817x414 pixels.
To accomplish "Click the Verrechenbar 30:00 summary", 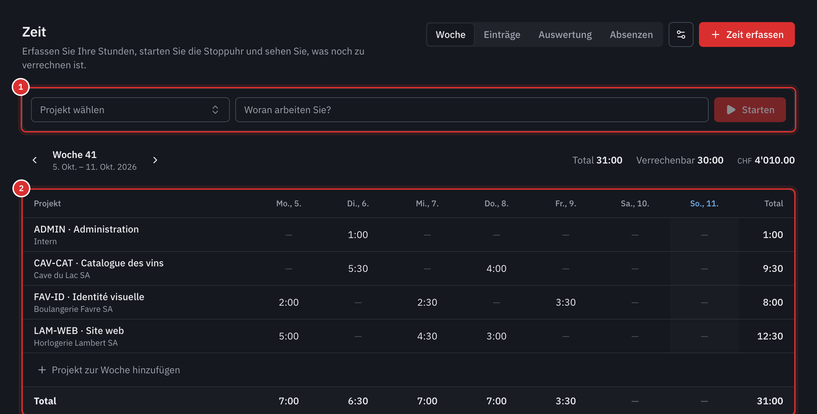I will tap(680, 160).
